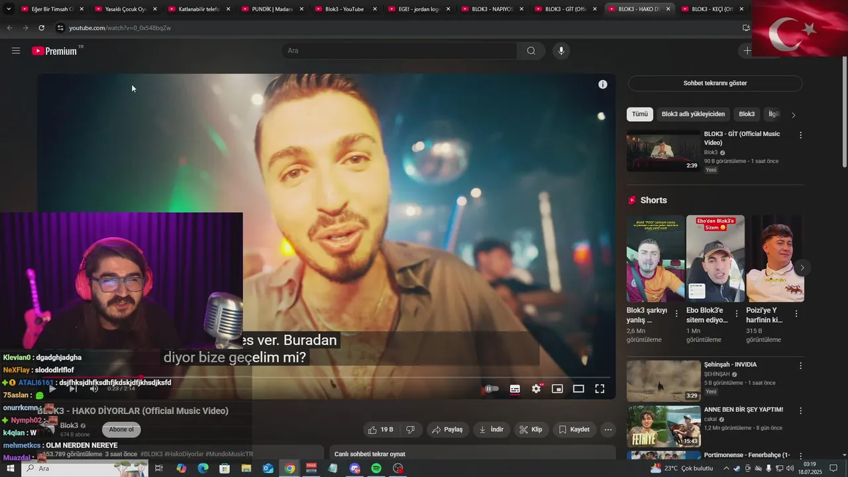Open options for ANNE BEN BİR ŞEY YAPTIM video
848x477 pixels.
(x=800, y=411)
